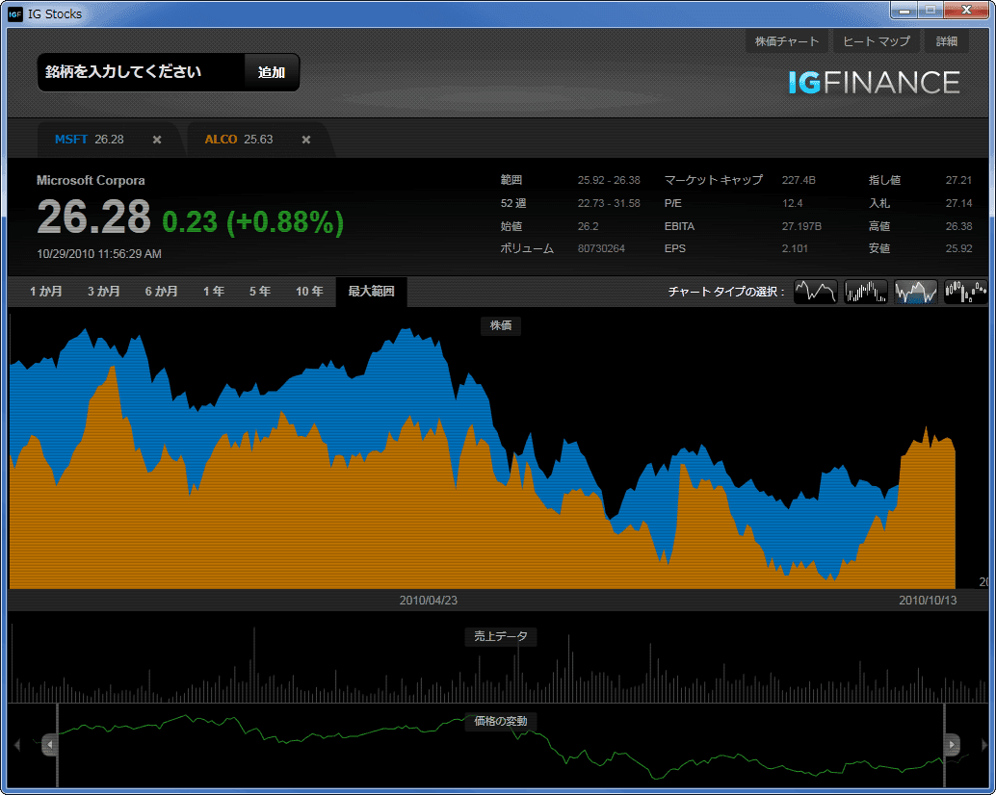Screen dimensions: 996x795
Task: Close the MSFT stock tab
Action: (157, 140)
